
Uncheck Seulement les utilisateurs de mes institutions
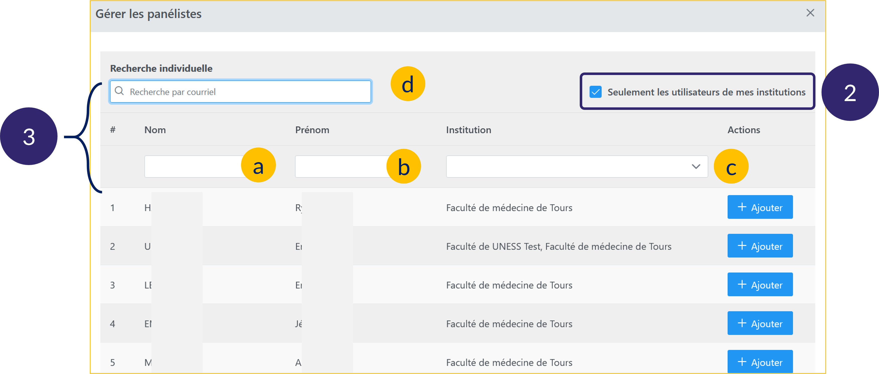(596, 92)
